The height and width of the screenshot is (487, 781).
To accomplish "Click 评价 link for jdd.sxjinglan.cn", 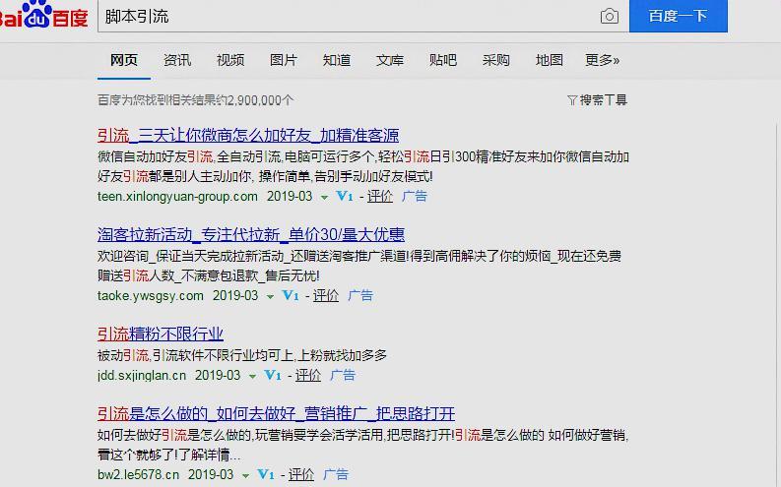I will click(308, 376).
